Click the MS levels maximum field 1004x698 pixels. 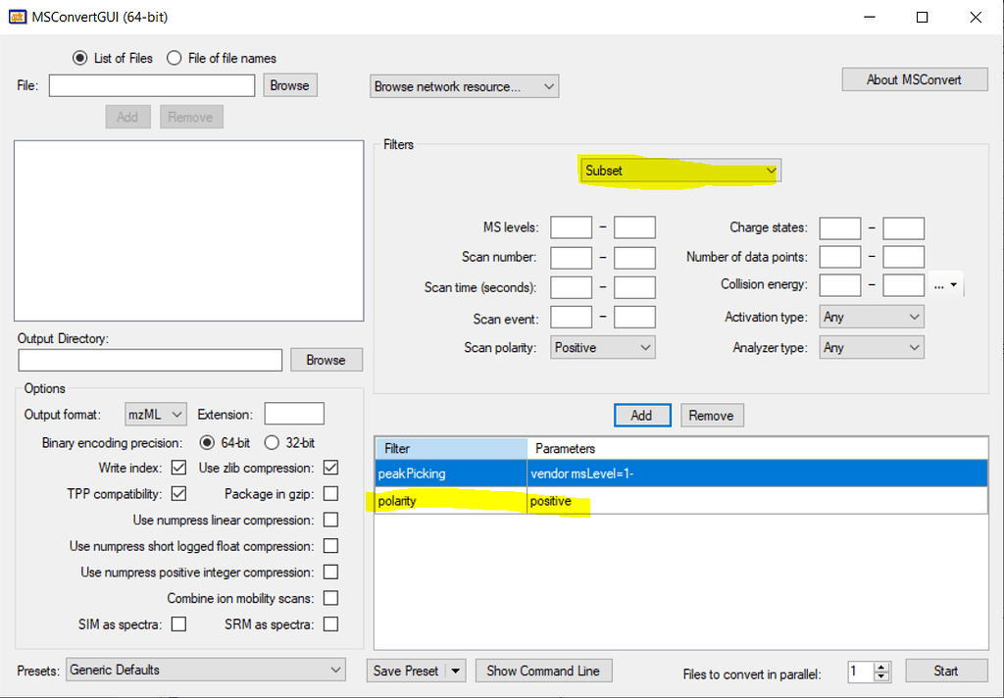[634, 227]
